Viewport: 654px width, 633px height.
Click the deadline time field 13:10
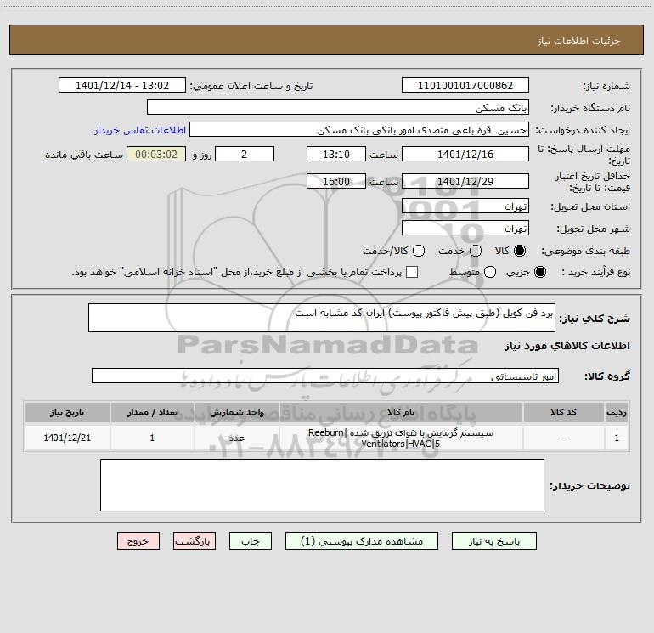click(x=336, y=154)
